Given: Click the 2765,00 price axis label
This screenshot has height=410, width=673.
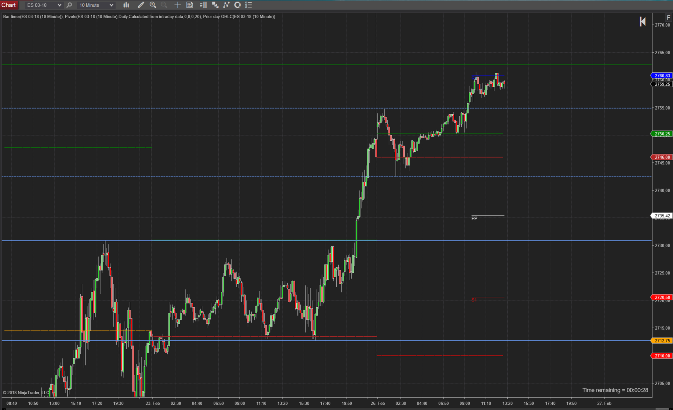Looking at the screenshot, I should [663, 53].
